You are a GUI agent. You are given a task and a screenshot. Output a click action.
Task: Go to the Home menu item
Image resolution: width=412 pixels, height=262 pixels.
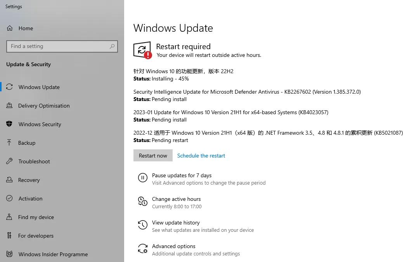(26, 28)
